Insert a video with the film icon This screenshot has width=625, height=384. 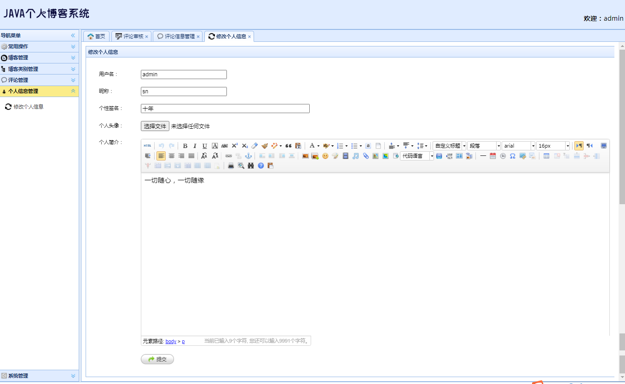point(346,156)
